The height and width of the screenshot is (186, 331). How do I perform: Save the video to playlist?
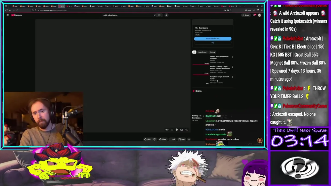click(x=182, y=139)
